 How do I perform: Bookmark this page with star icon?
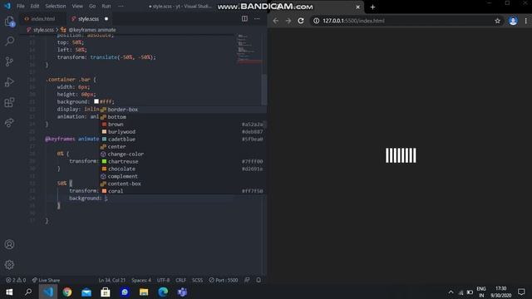(x=497, y=21)
